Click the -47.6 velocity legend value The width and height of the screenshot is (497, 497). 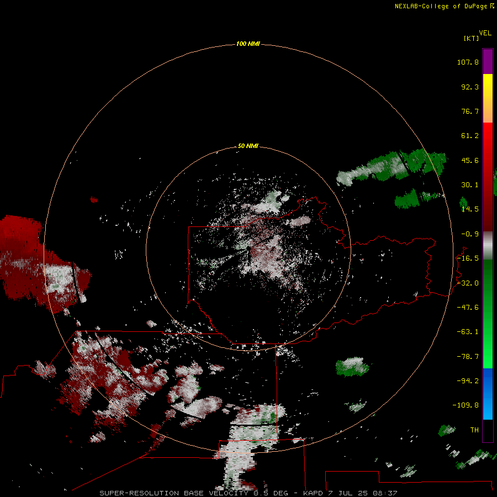click(468, 308)
